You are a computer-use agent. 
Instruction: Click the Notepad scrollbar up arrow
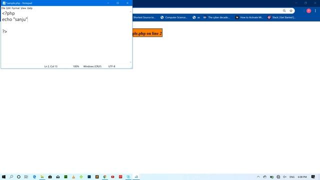click(x=130, y=11)
